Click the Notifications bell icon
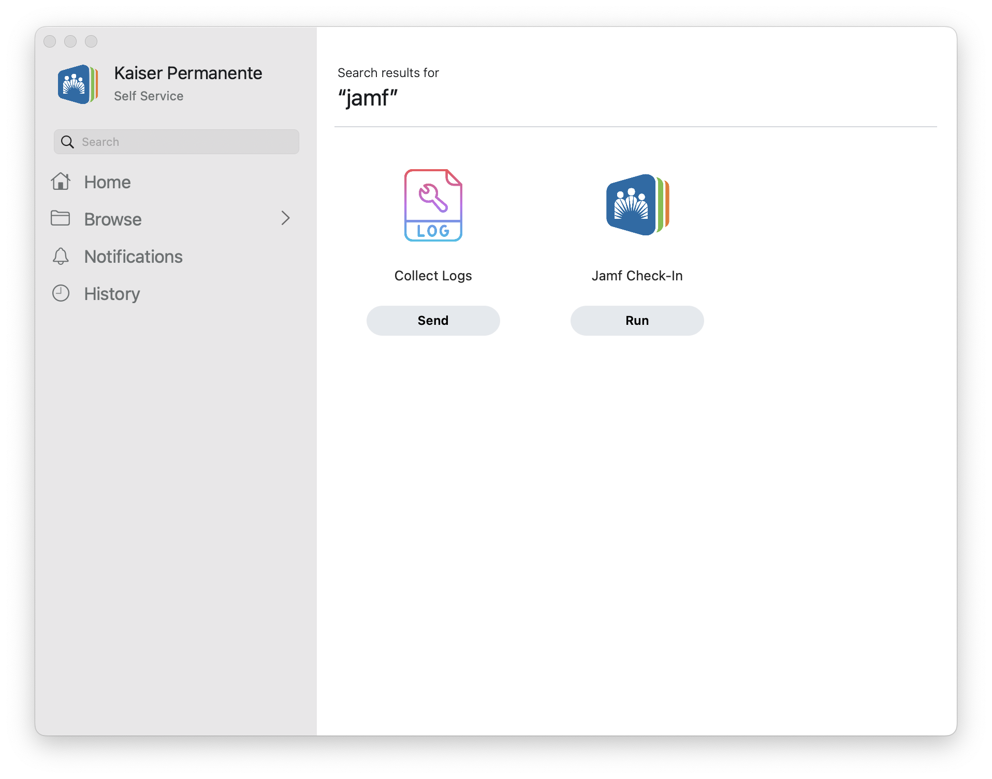Image resolution: width=992 pixels, height=779 pixels. tap(61, 256)
